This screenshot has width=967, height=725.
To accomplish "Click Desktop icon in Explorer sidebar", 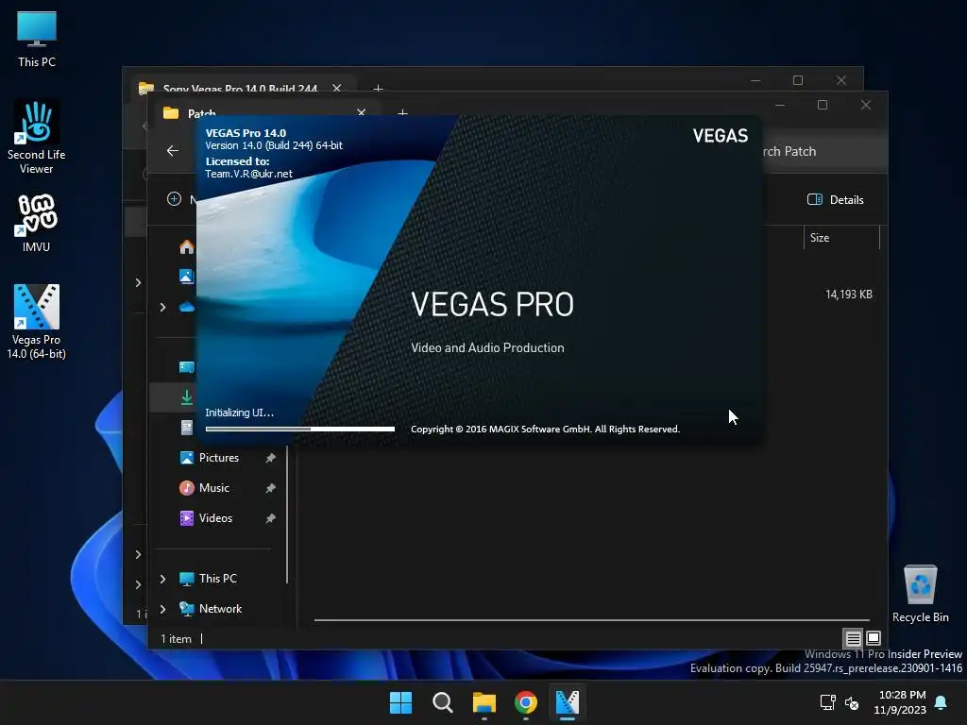I will coord(186,367).
